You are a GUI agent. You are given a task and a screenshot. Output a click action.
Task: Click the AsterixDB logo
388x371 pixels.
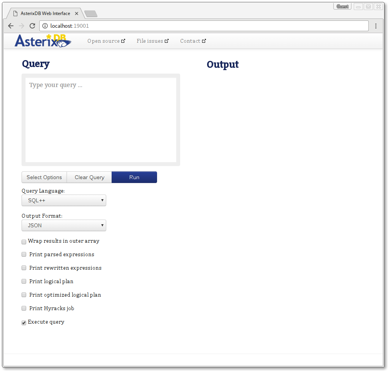pyautogui.click(x=43, y=41)
